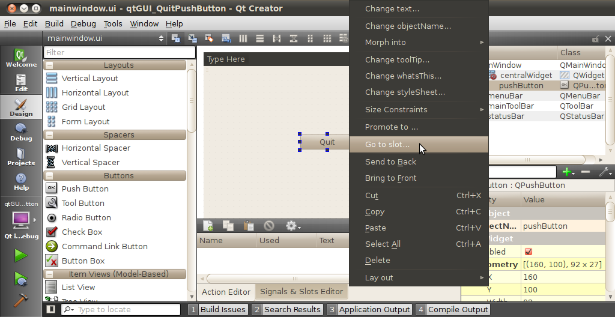
Task: Open Projects mode
Action: point(21,157)
